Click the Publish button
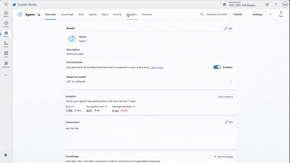The image size is (290, 163). pos(238,14)
